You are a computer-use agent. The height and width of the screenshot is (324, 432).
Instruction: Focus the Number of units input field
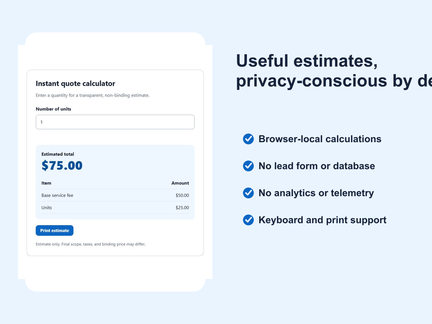click(115, 122)
